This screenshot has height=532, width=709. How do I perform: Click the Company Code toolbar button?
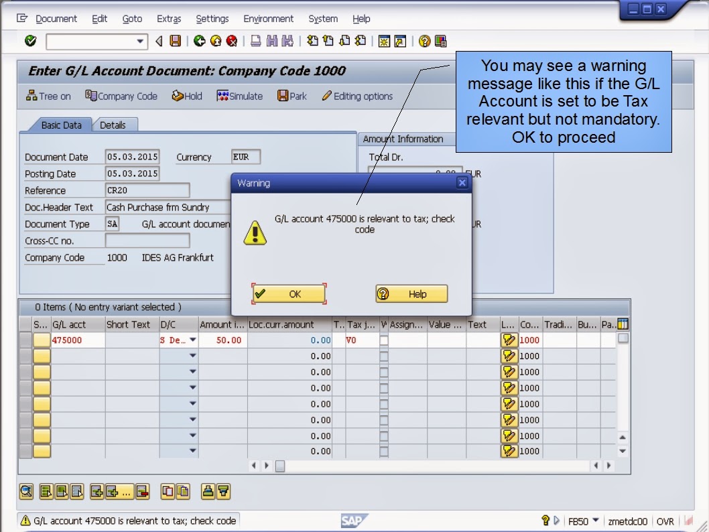click(121, 96)
